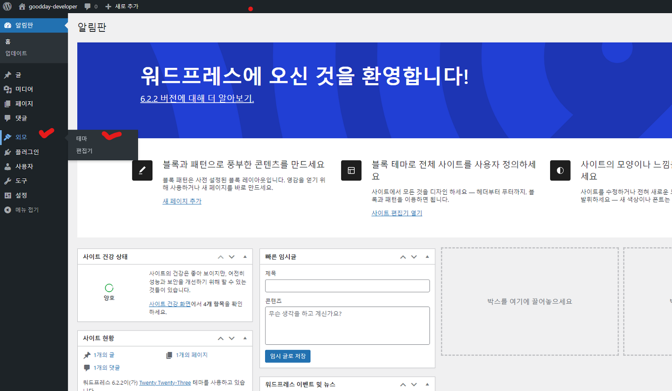Click the 플러그인 plug icon
Viewport: 672px width, 391px height.
tap(7, 152)
